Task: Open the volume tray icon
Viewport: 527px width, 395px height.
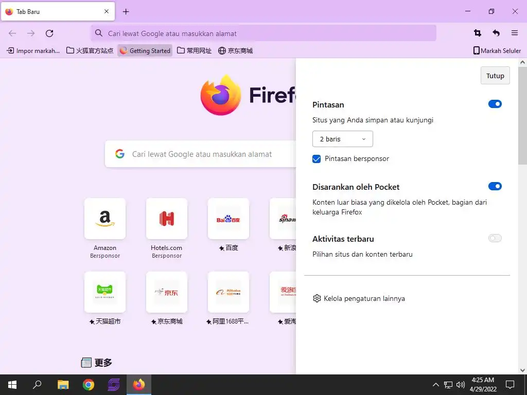Action: (461, 385)
